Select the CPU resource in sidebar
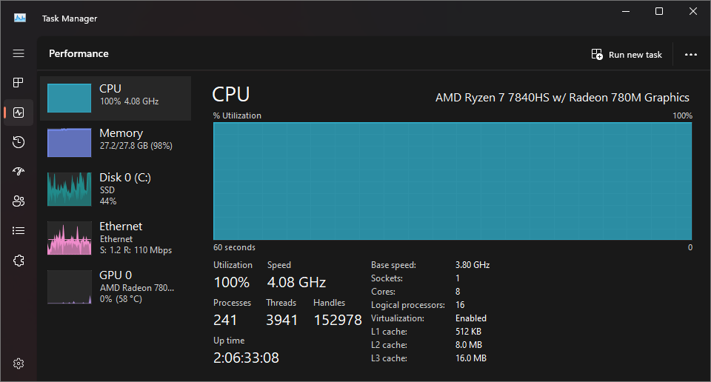711x382 pixels. tap(116, 98)
